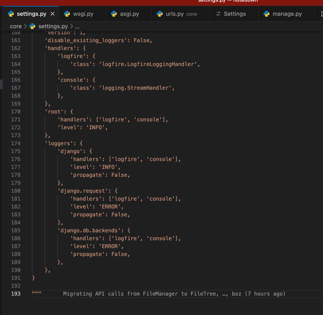323x315 pixels.
Task: Select settings.py in breadcrumb path
Action: (53, 26)
